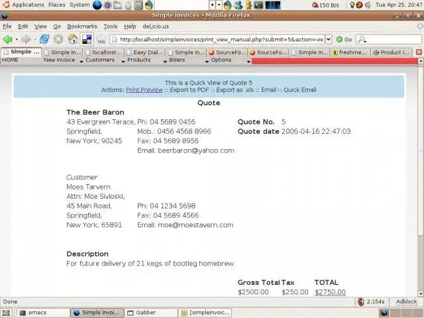424x318 pixels.
Task: Open the Go menu
Action: coord(57,26)
